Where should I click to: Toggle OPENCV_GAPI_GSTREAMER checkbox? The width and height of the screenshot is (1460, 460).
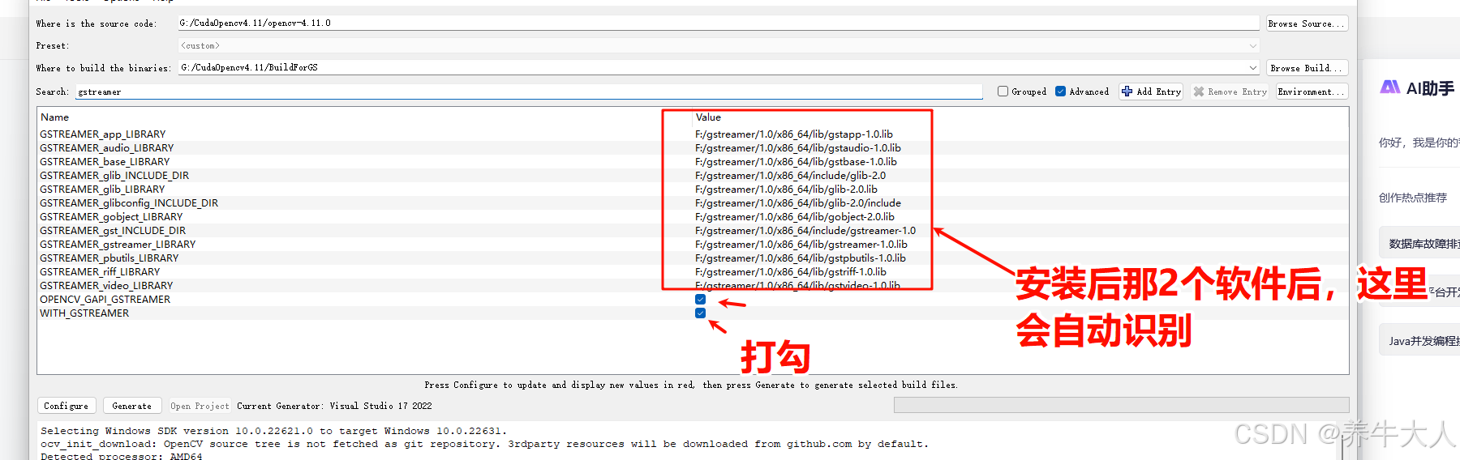pos(700,300)
